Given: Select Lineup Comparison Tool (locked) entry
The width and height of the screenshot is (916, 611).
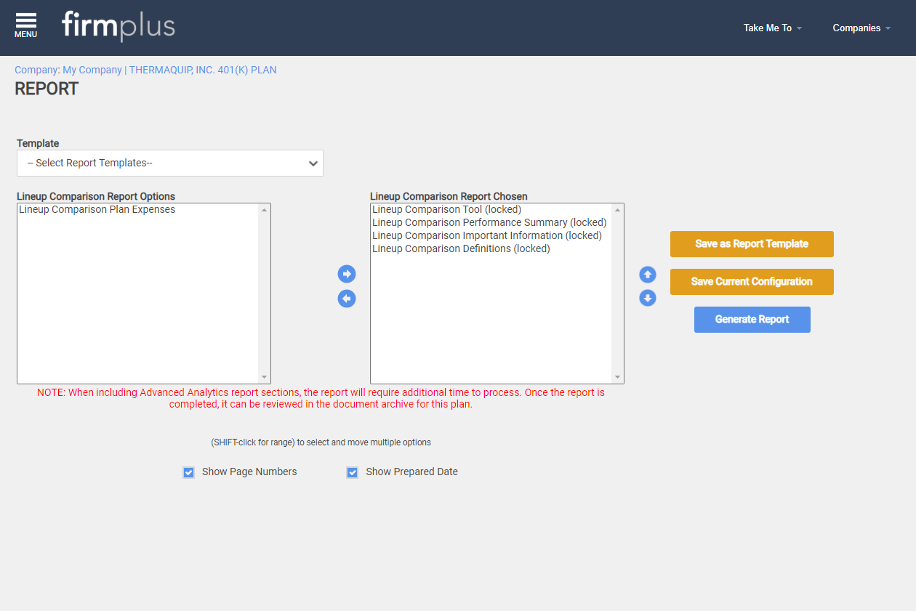Looking at the screenshot, I should (x=491, y=210).
